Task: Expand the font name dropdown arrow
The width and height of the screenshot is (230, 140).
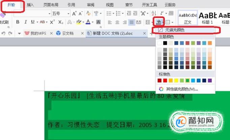Action: (50, 13)
